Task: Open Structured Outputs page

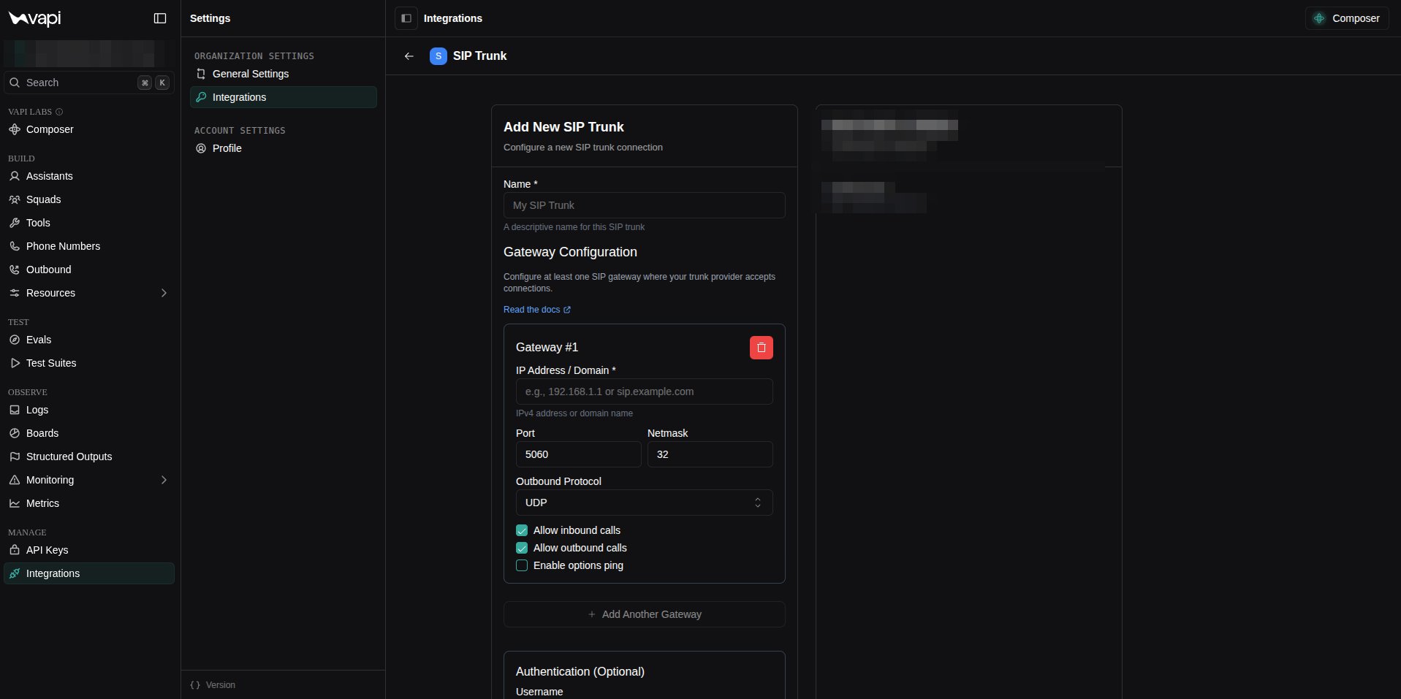Action: coord(89,457)
